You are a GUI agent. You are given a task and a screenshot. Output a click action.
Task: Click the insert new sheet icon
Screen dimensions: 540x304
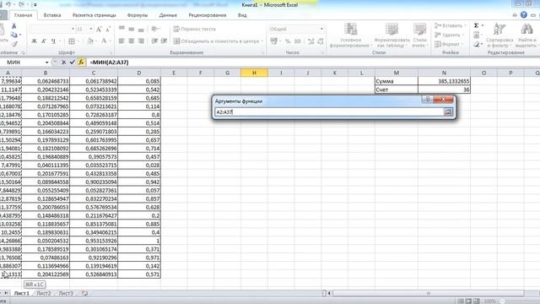pos(84,293)
